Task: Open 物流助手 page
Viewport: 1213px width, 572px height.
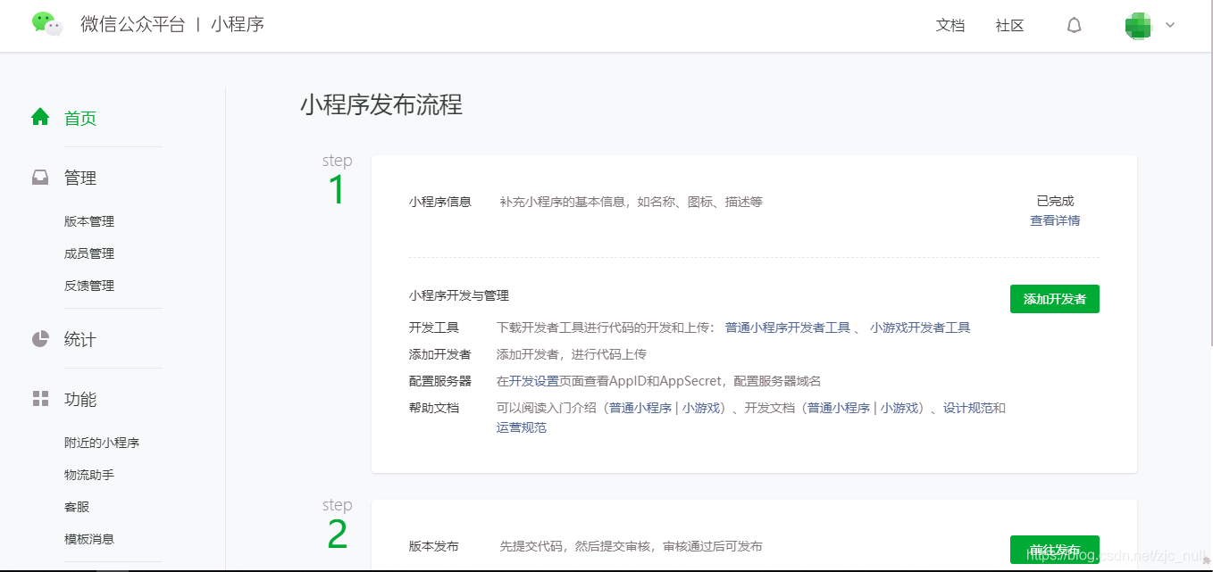Action: click(x=89, y=475)
